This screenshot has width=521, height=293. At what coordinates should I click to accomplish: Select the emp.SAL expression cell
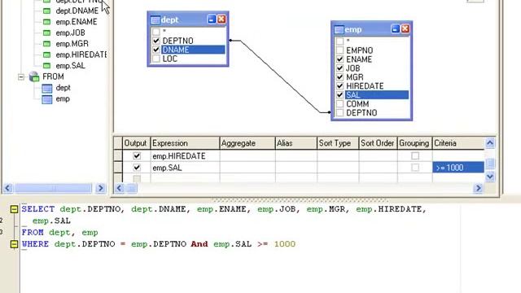click(185, 168)
